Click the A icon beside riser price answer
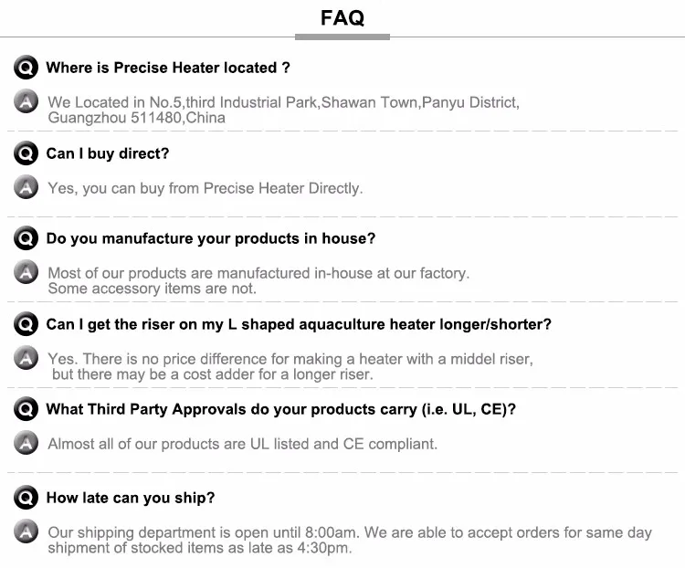Screen dimensions: 685x568 click(26, 359)
